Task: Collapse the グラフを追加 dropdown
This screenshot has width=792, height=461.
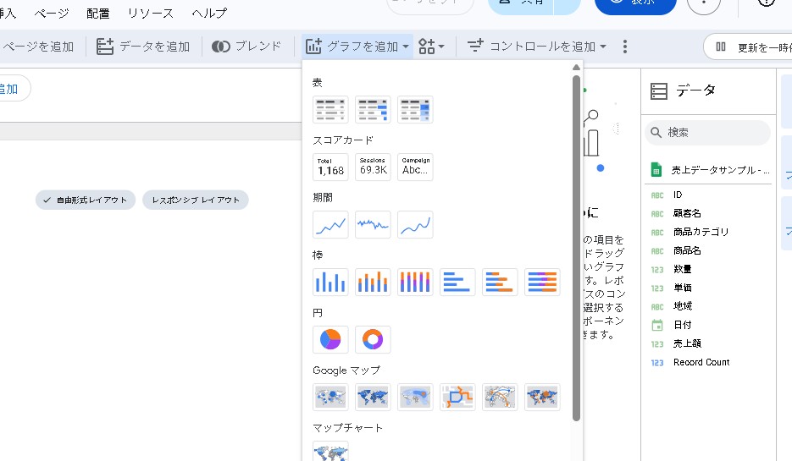Action: (x=357, y=47)
